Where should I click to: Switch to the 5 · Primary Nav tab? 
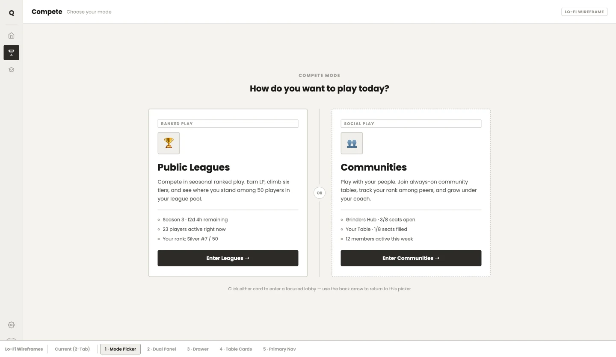tap(279, 349)
